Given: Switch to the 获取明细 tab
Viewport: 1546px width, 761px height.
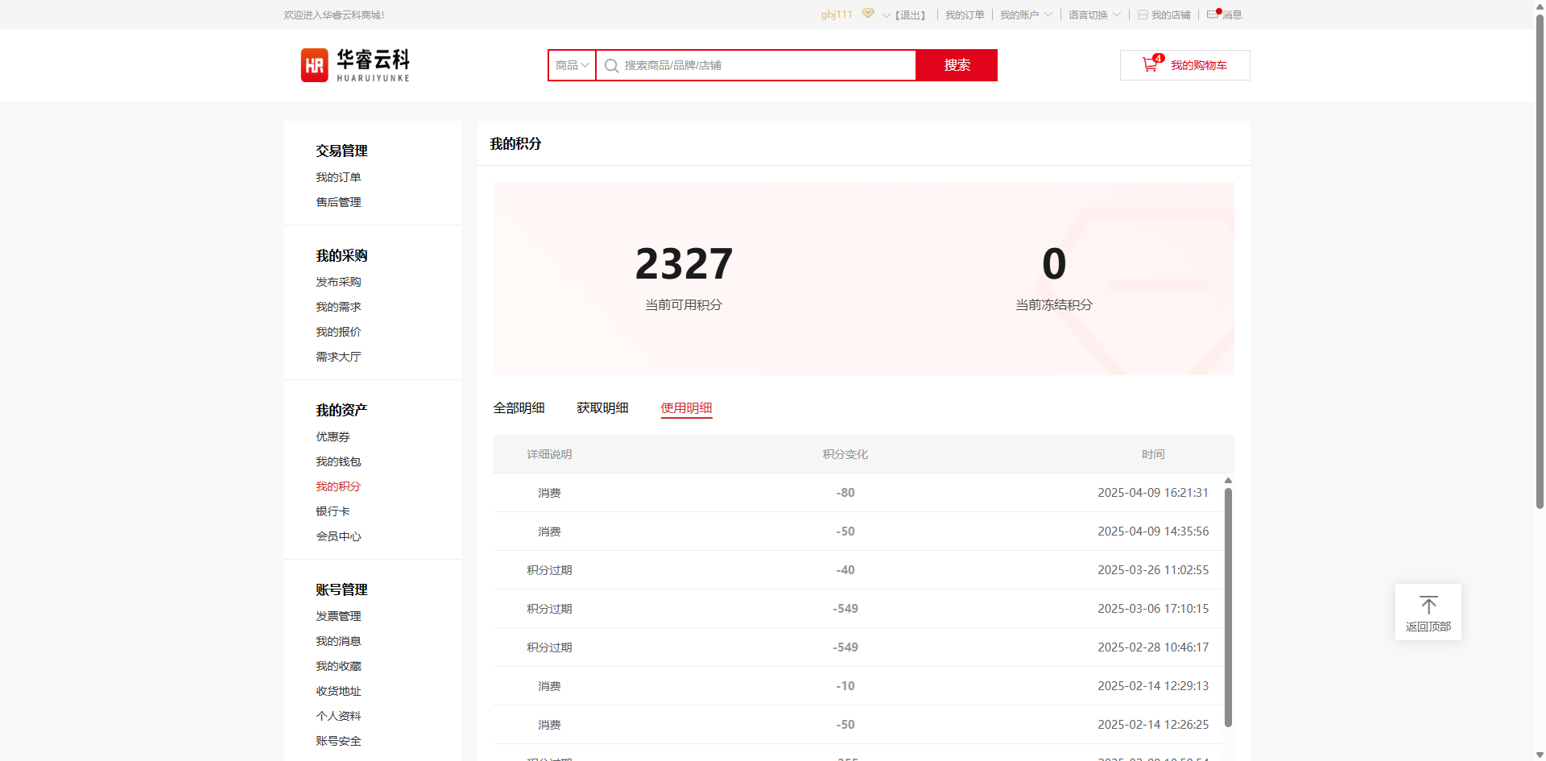Looking at the screenshot, I should [602, 408].
